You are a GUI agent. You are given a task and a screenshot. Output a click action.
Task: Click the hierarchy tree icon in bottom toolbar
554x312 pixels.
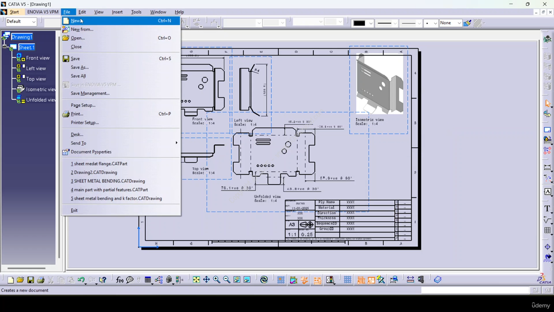tap(158, 279)
